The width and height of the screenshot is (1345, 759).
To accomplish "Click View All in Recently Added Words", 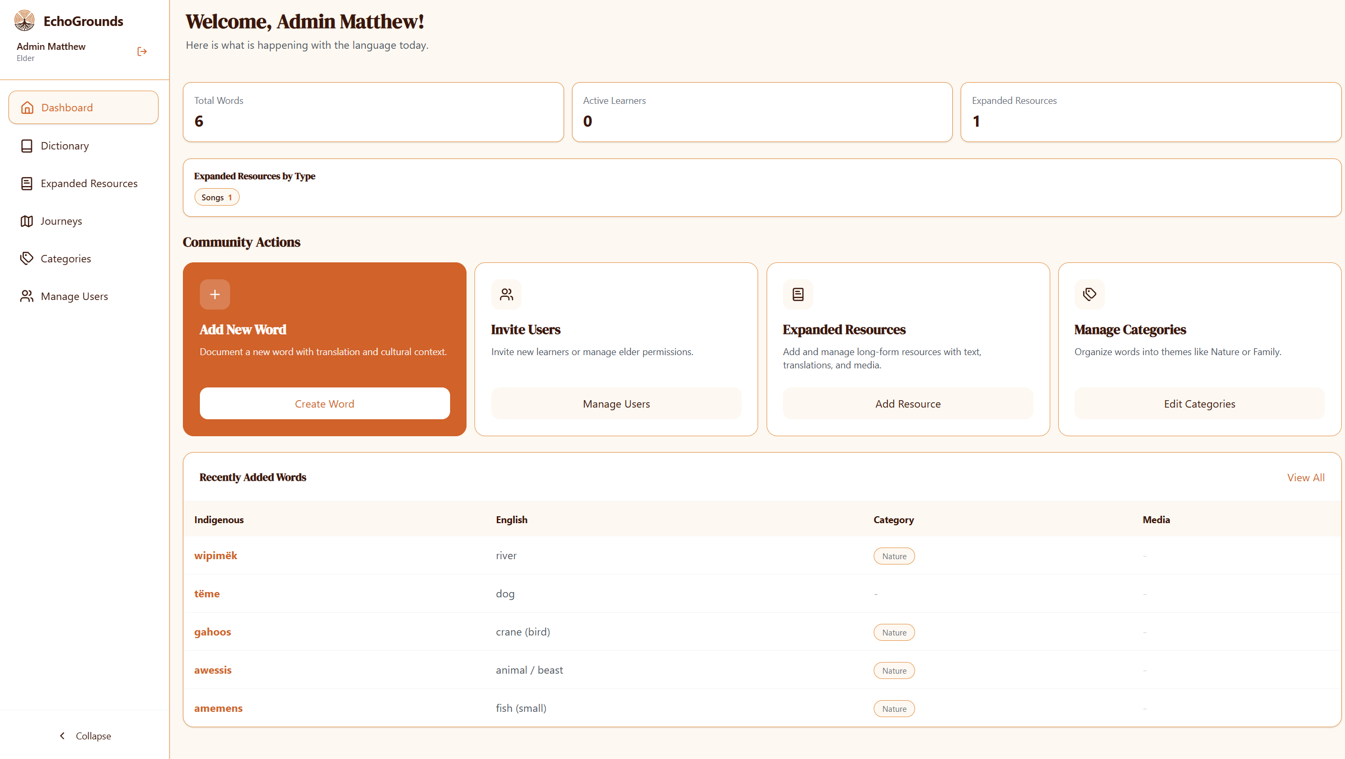I will click(x=1306, y=477).
